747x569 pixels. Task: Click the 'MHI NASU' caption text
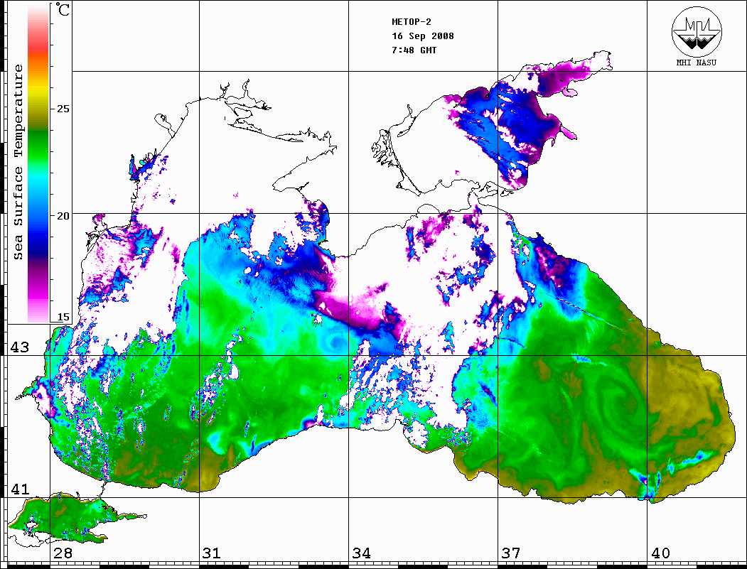click(x=696, y=63)
